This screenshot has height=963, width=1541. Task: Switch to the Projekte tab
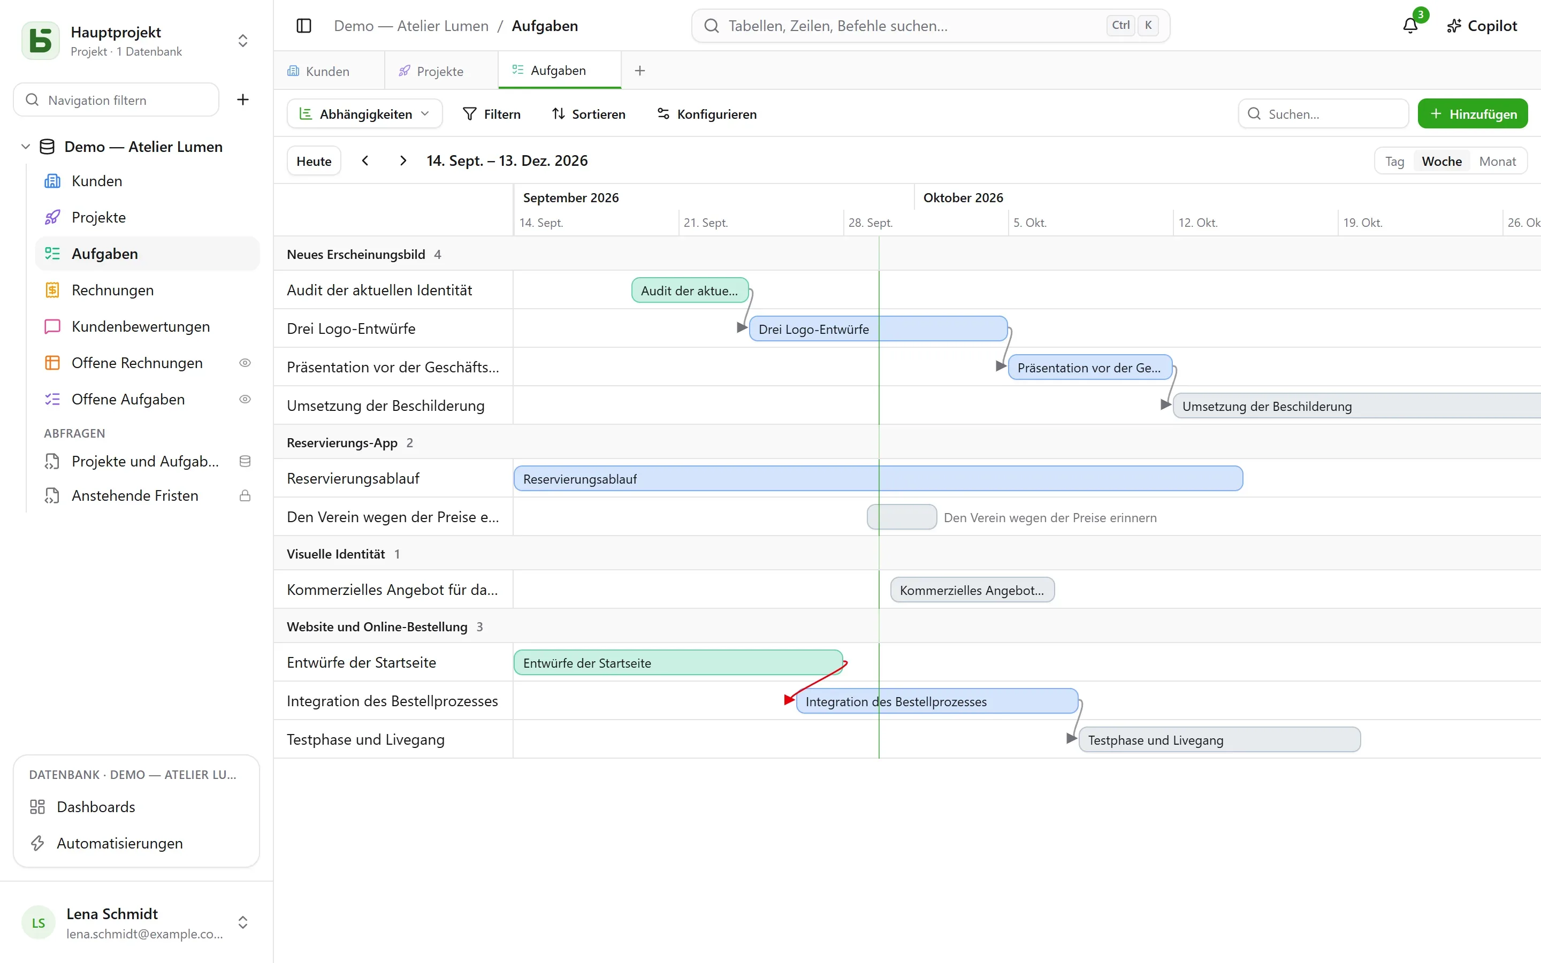coord(441,71)
